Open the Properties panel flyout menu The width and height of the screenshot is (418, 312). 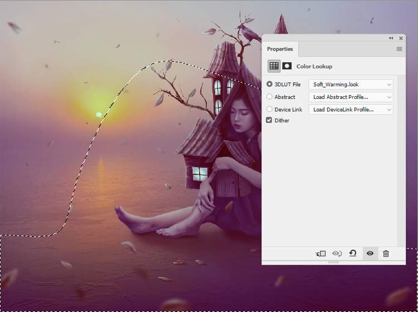[x=399, y=49]
